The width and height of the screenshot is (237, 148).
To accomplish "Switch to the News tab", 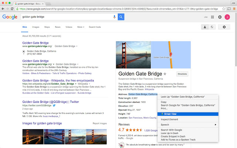I will click(x=58, y=27).
